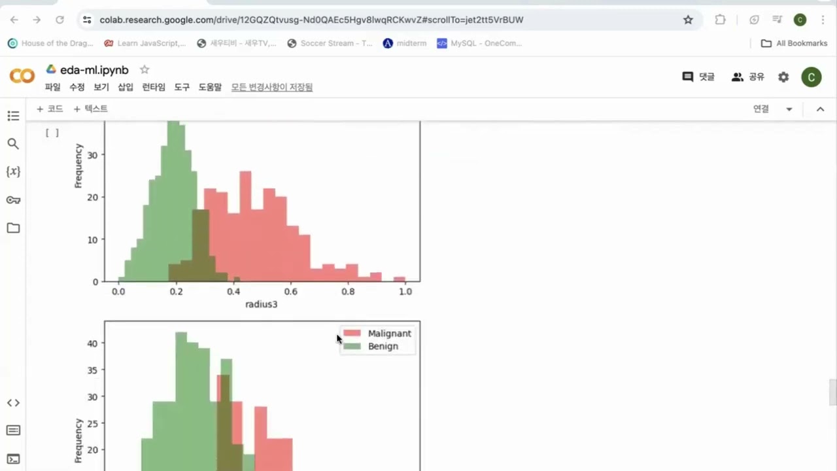Open Learn JavaScript bookmark
Image resolution: width=837 pixels, height=471 pixels.
(145, 43)
